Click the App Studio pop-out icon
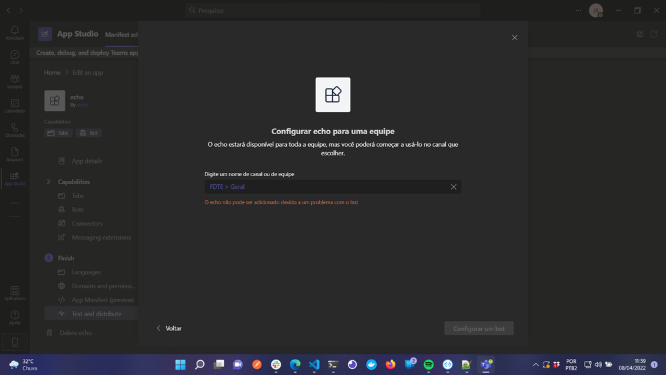This screenshot has height=375, width=666. (x=639, y=34)
